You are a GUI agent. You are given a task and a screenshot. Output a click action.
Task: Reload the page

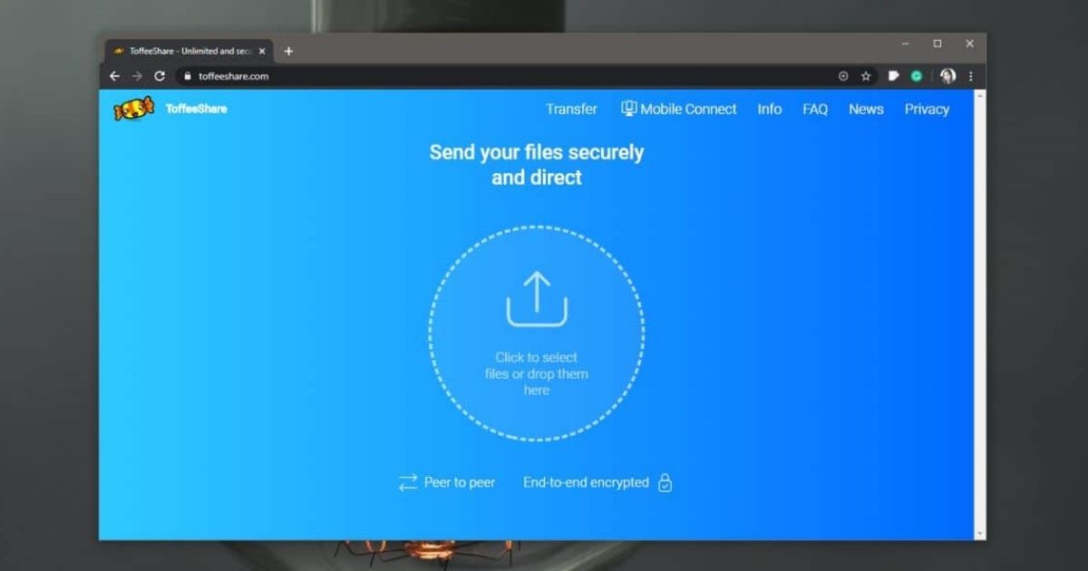point(160,76)
